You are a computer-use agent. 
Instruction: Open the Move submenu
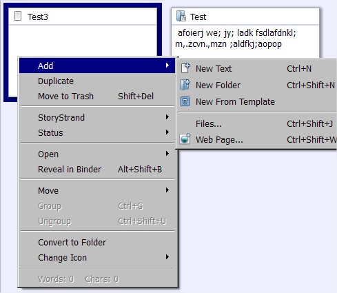(97, 190)
